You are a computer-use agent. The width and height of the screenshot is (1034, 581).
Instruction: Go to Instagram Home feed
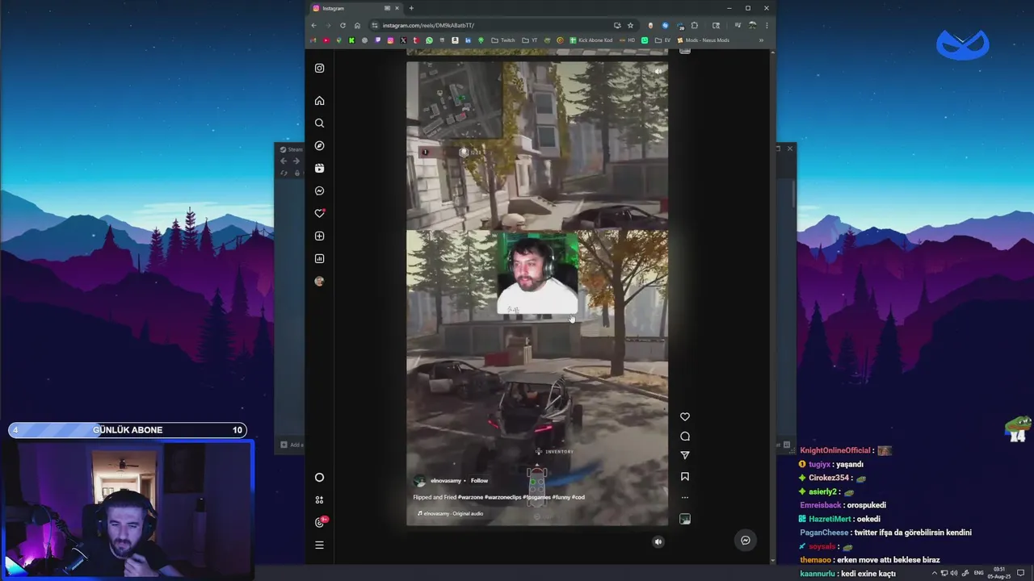319,101
